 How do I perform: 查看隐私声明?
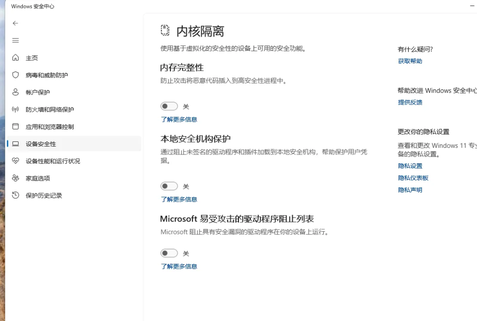point(410,190)
